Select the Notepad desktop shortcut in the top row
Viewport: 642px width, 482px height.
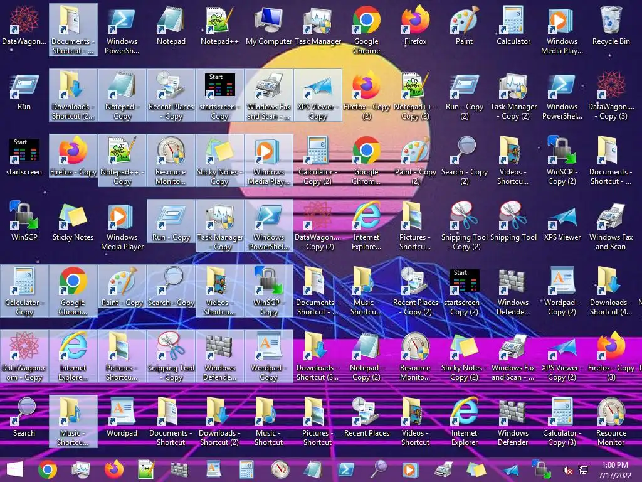171,25
